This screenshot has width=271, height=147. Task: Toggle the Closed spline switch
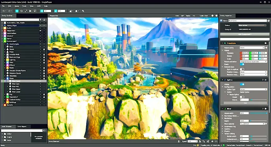[242, 97]
